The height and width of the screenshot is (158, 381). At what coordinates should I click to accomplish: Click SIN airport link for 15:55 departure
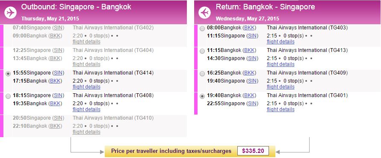point(58,73)
